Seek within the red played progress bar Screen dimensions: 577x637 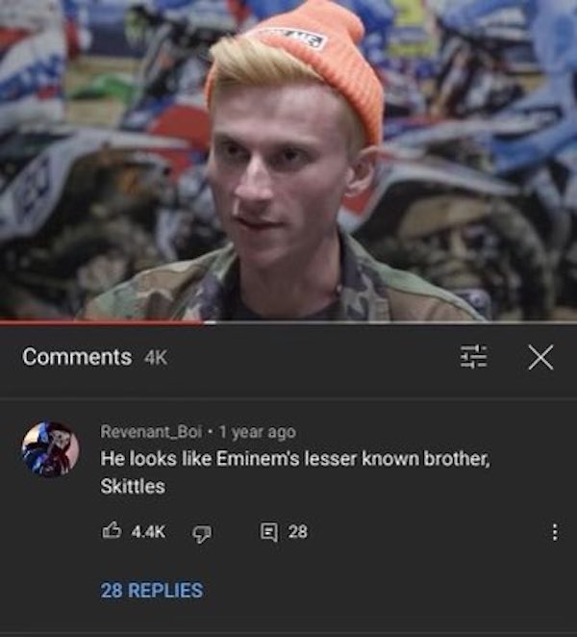[102, 322]
